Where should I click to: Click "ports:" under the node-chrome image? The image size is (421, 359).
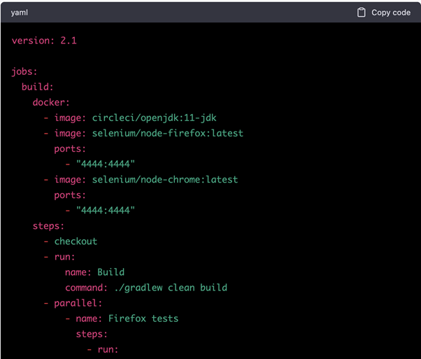click(x=70, y=195)
